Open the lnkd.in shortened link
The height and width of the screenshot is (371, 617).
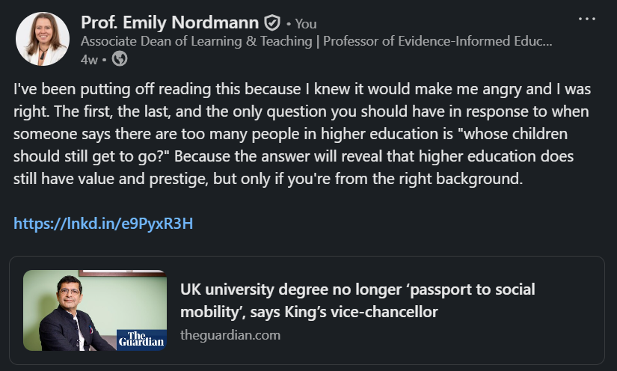(103, 223)
